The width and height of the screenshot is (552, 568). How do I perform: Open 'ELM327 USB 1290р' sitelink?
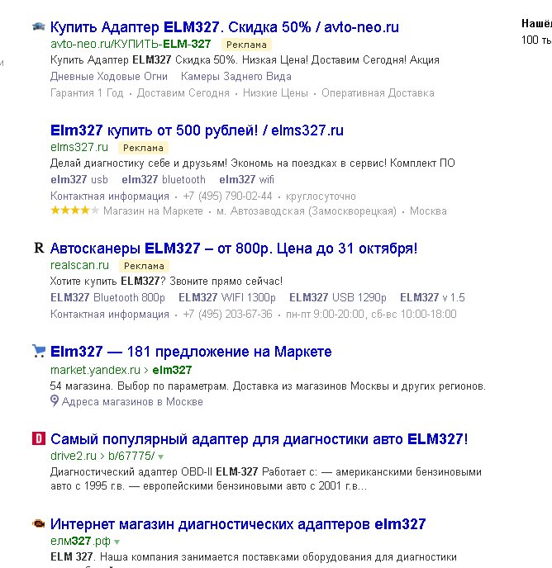point(338,297)
